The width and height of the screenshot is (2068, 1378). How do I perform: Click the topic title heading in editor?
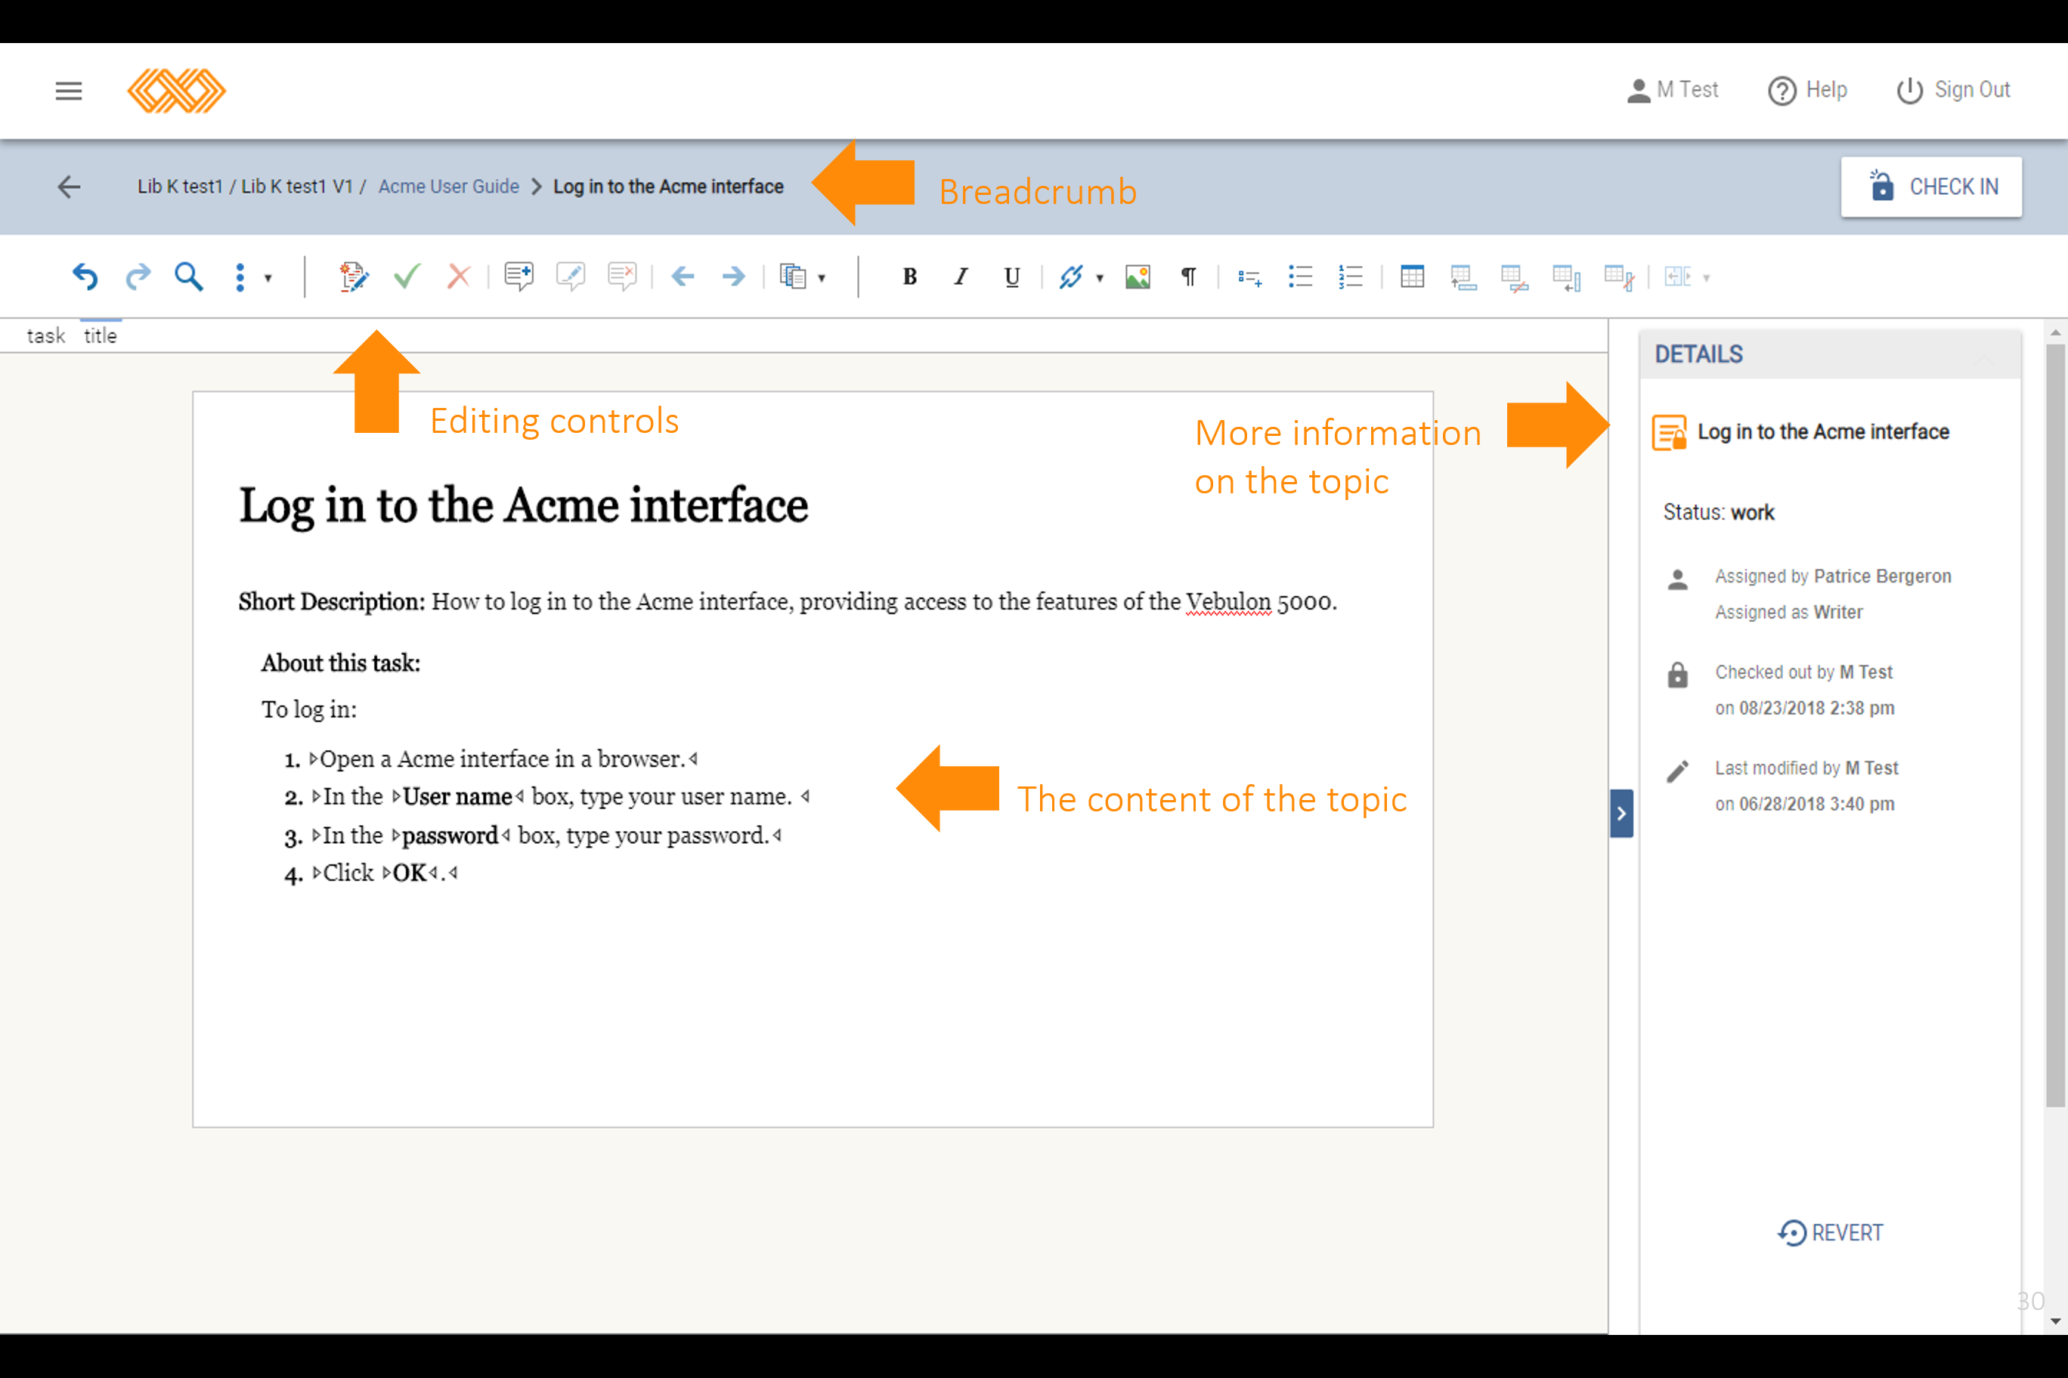tap(523, 506)
